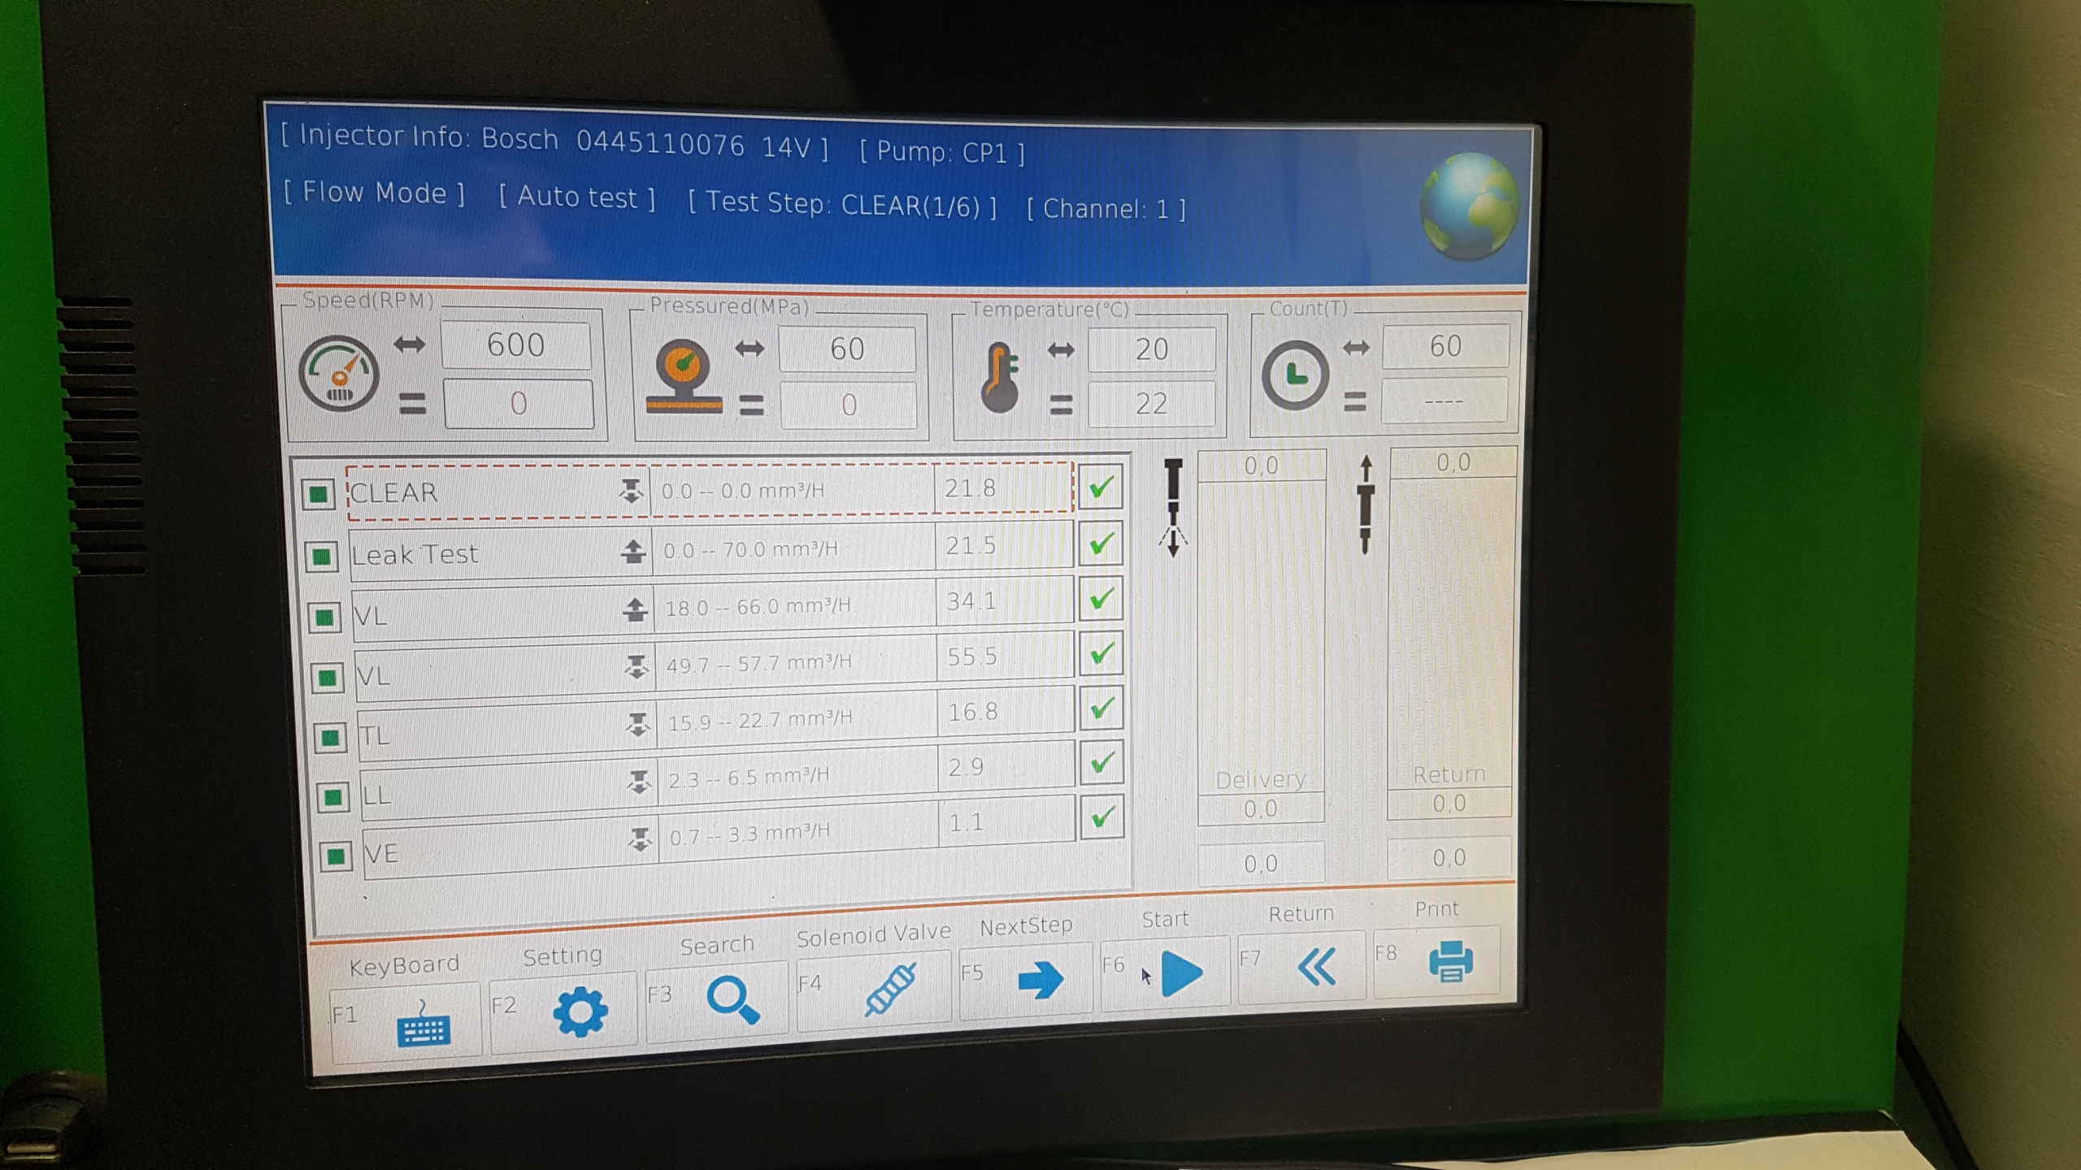Screen dimensions: 2081x1170
Task: Click the Speed setpoint field showing 600
Action: [516, 344]
